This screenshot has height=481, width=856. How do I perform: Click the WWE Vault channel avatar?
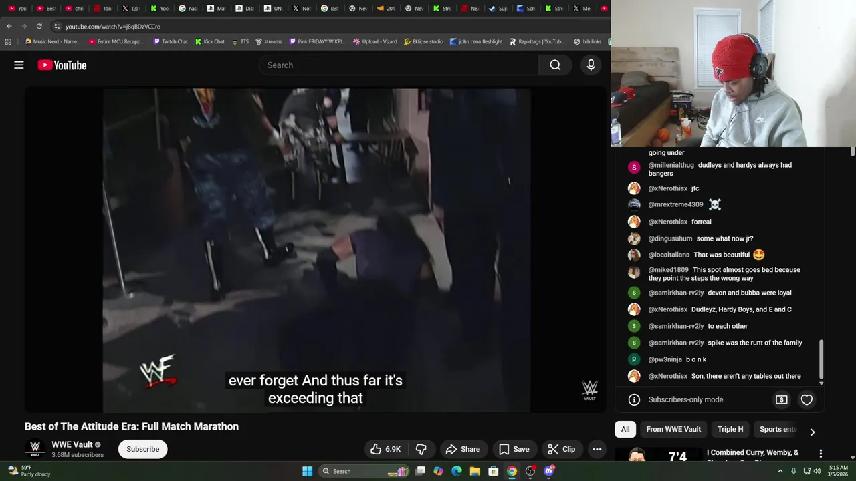coord(35,449)
